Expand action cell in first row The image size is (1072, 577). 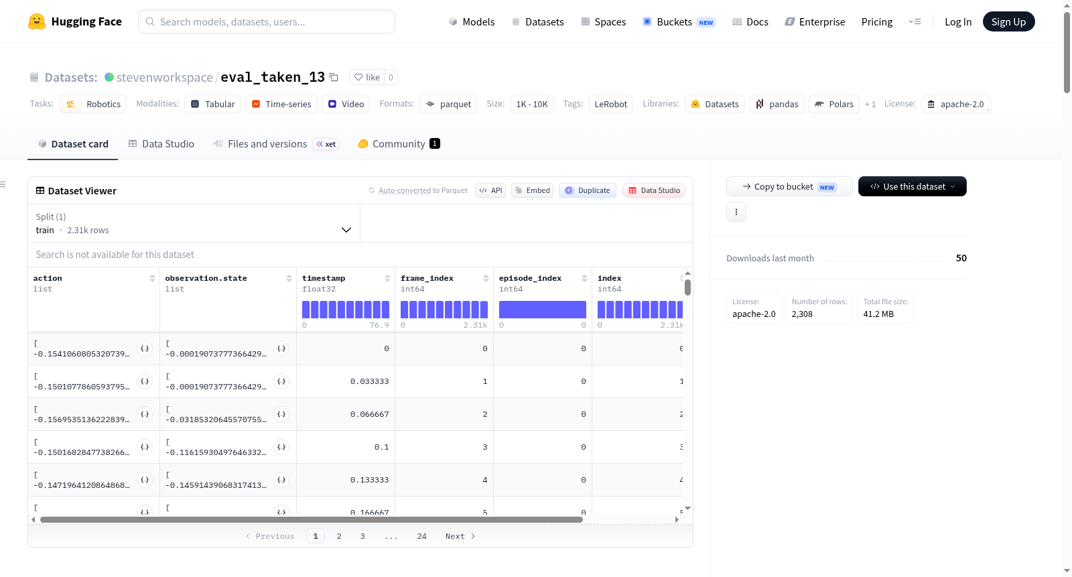pos(145,348)
